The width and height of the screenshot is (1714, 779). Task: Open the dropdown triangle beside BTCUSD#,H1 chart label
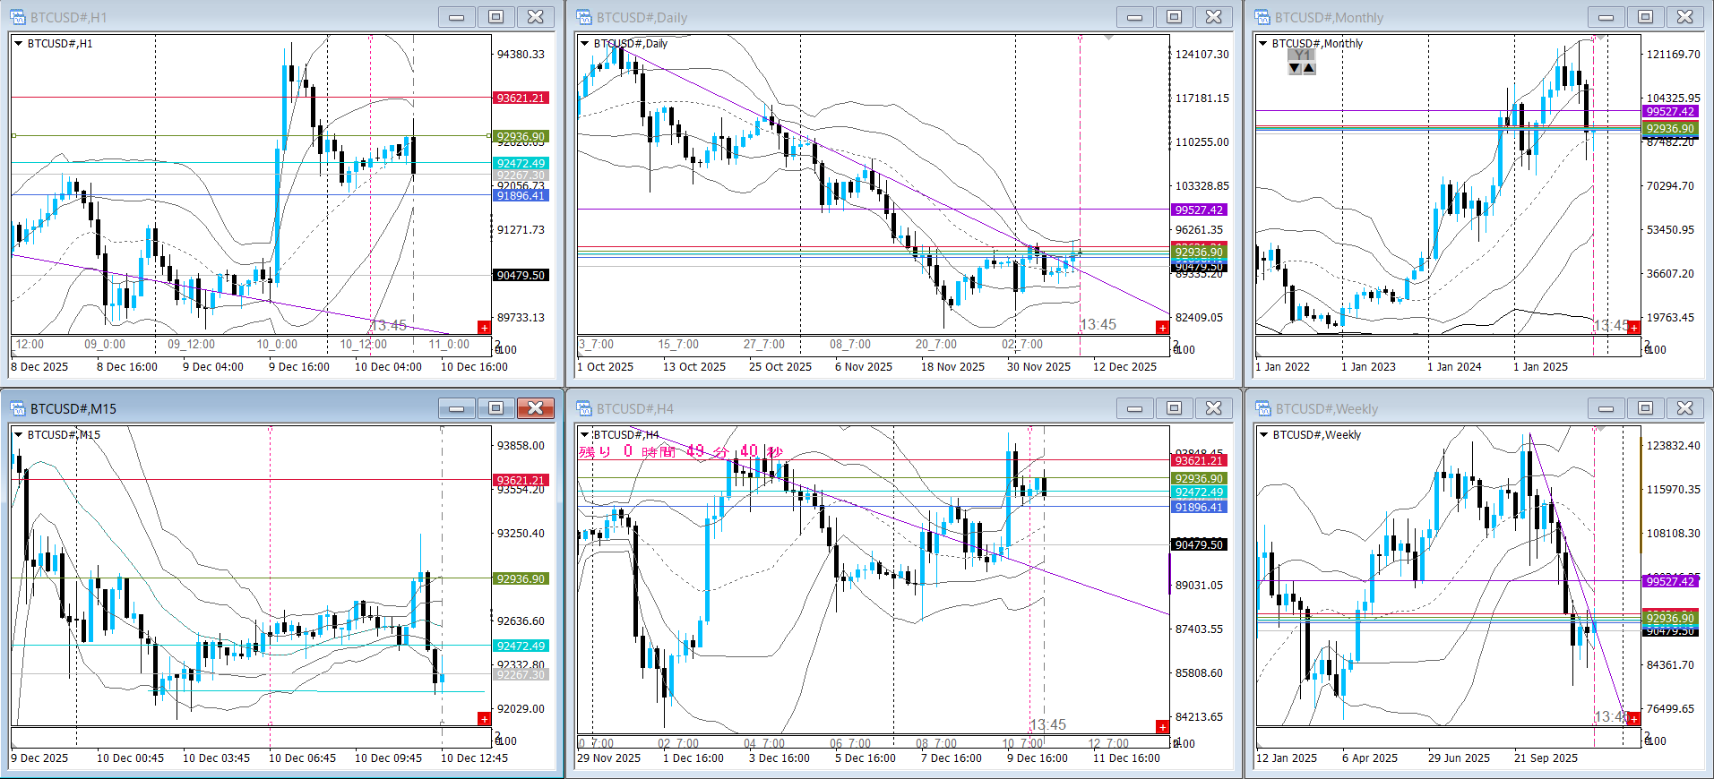point(19,43)
